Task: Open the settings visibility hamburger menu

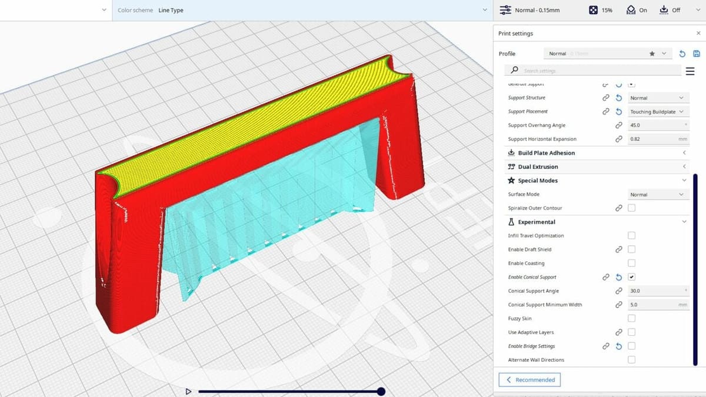Action: pos(690,71)
